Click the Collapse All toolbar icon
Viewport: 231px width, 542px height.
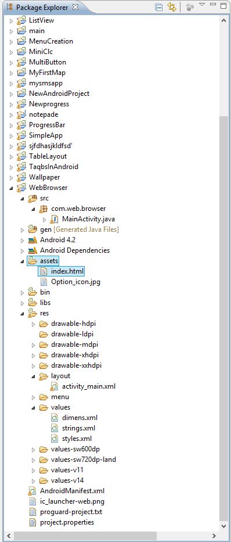point(159,7)
